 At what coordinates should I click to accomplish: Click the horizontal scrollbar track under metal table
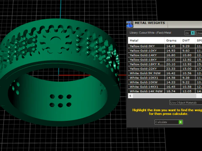(x=165, y=96)
